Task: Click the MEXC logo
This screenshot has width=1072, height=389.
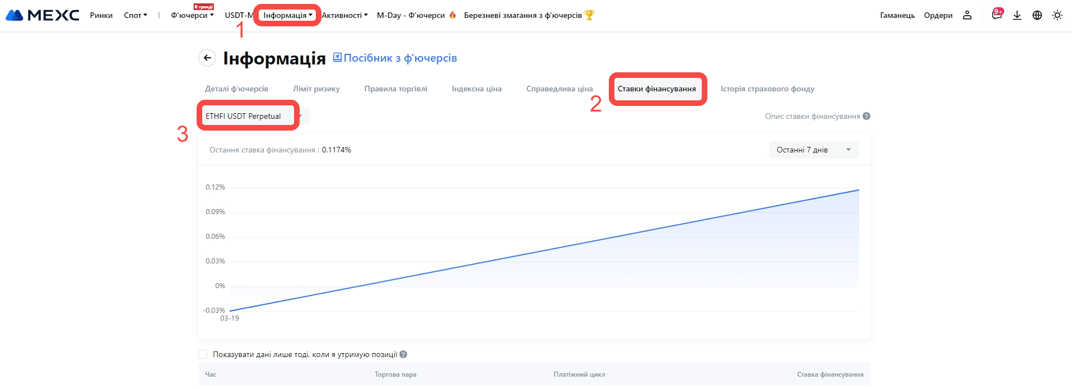Action: (43, 15)
